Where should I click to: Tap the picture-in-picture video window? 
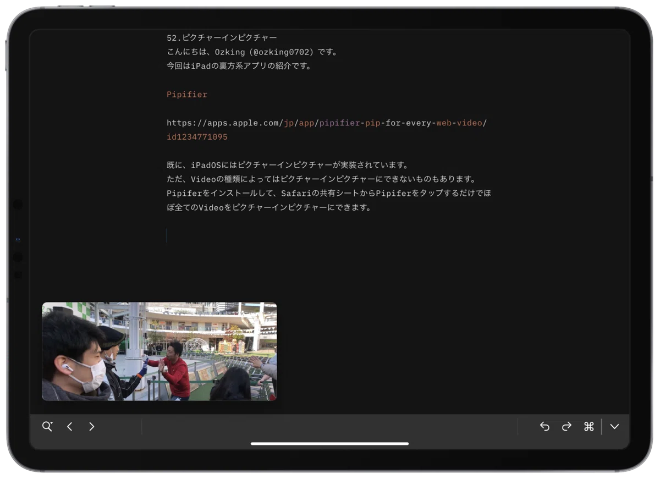pos(159,351)
